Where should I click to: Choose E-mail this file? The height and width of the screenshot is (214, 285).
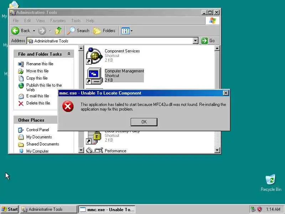(x=38, y=96)
